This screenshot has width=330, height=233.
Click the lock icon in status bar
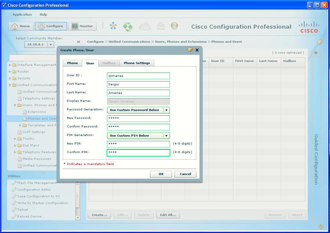(x=321, y=227)
